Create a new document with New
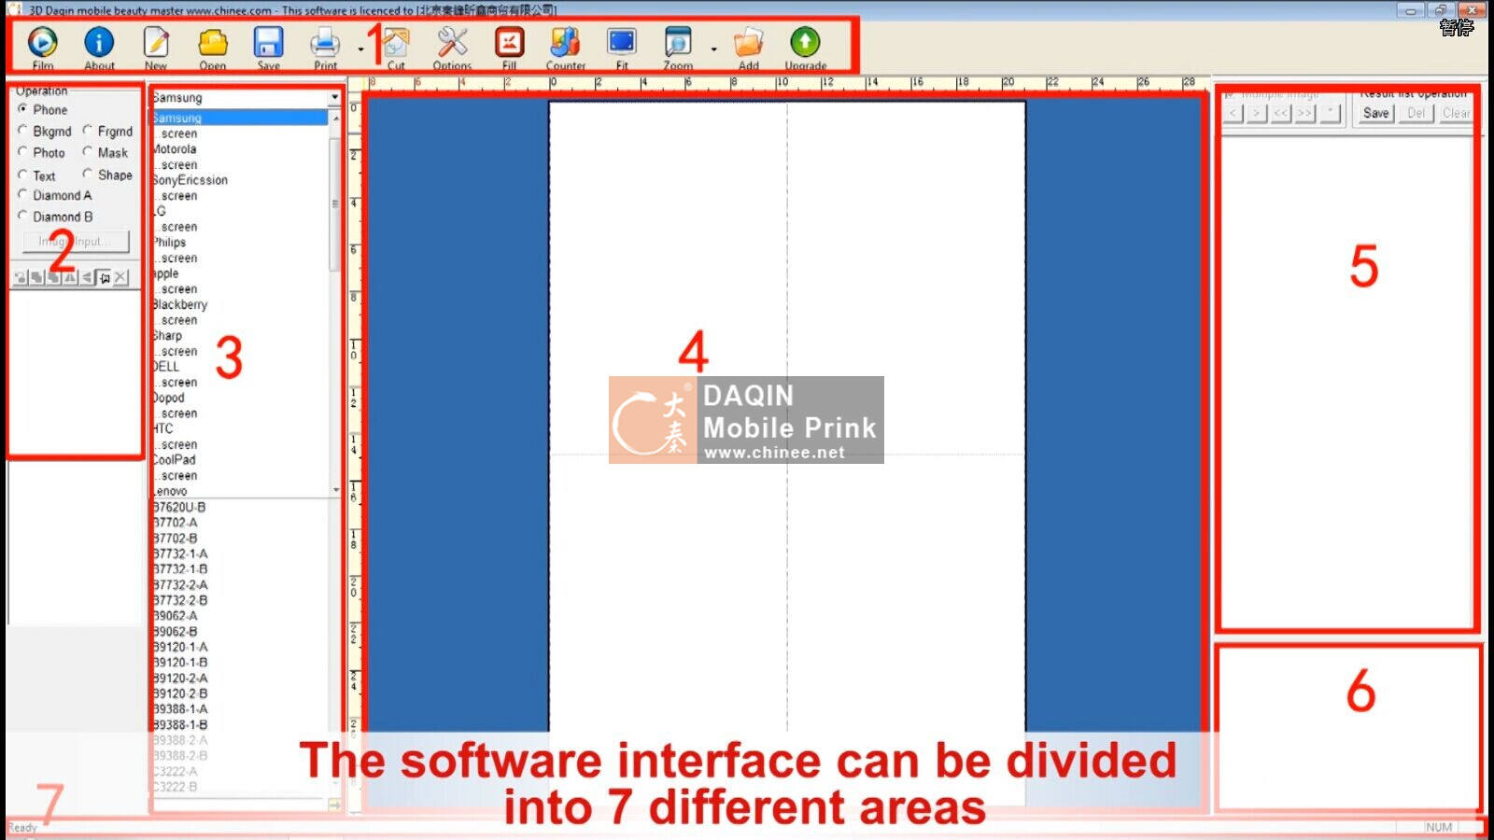Image resolution: width=1494 pixels, height=840 pixels. (x=156, y=42)
